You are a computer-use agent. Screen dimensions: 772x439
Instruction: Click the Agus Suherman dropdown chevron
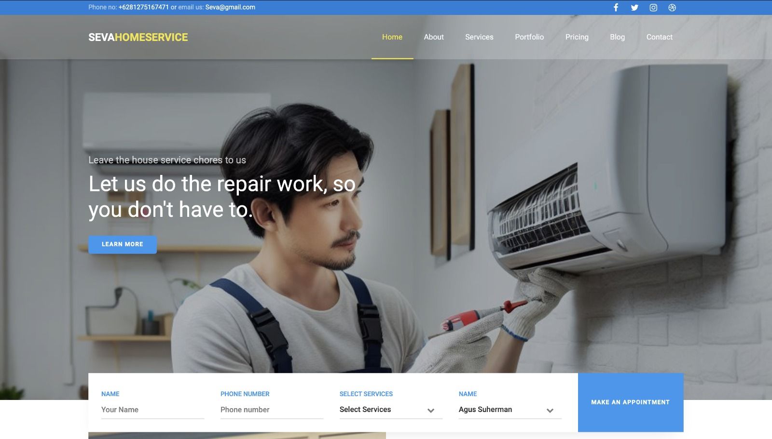[550, 411]
